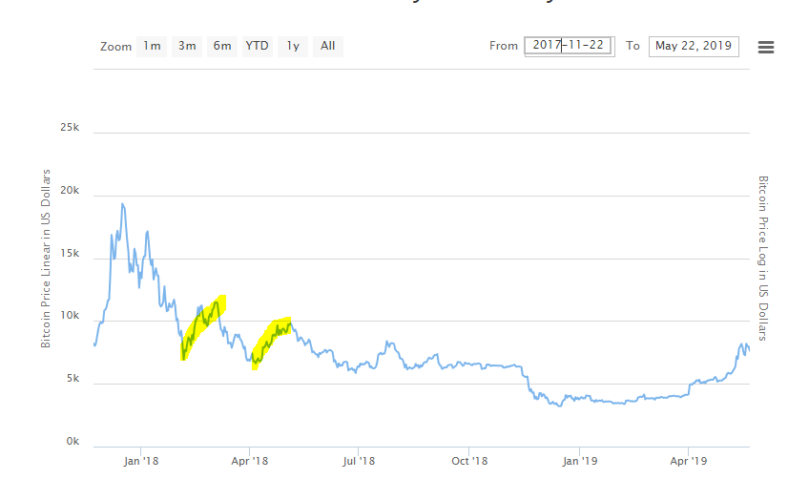Show All data with zoom button
This screenshot has width=788, height=479.
coord(327,46)
